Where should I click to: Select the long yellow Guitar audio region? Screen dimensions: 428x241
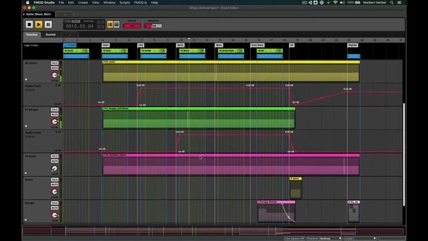pyautogui.click(x=231, y=71)
